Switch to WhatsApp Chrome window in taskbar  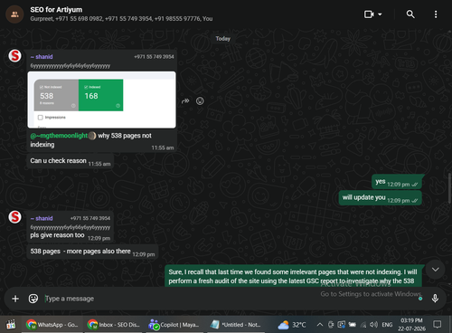point(52,325)
